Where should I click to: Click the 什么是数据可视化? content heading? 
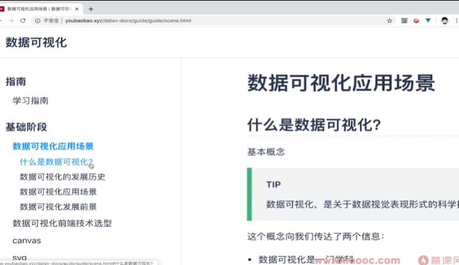coord(314,125)
